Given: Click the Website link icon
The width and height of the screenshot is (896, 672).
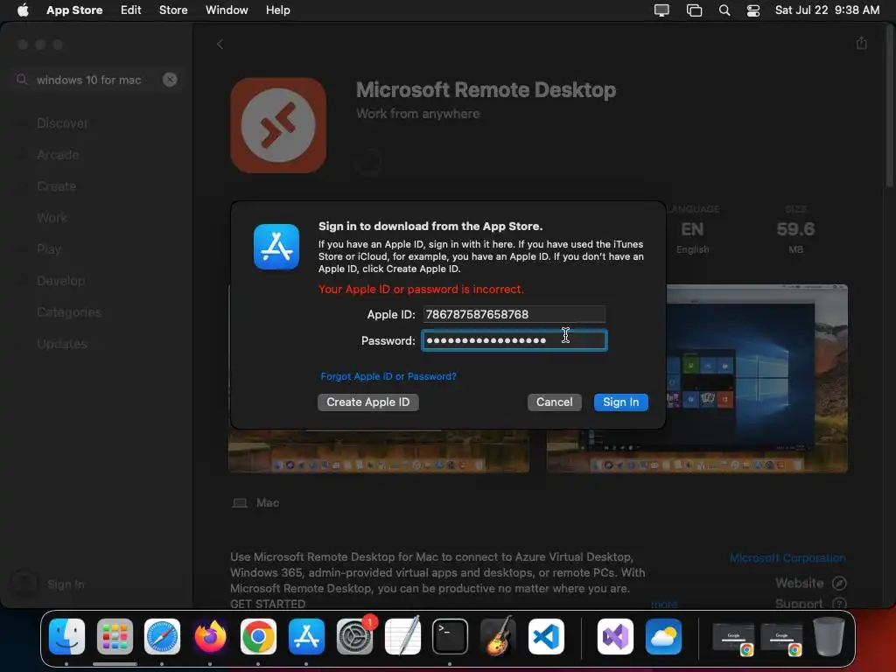Looking at the screenshot, I should (x=839, y=584).
